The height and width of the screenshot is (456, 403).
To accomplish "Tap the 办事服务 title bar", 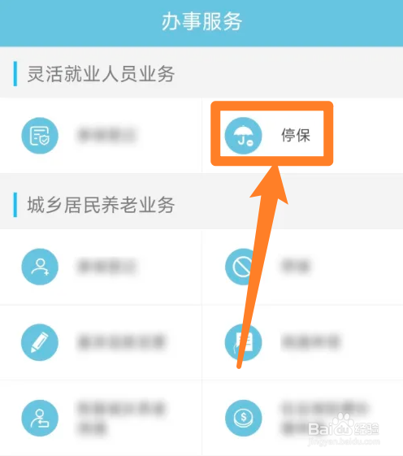I will (201, 22).
